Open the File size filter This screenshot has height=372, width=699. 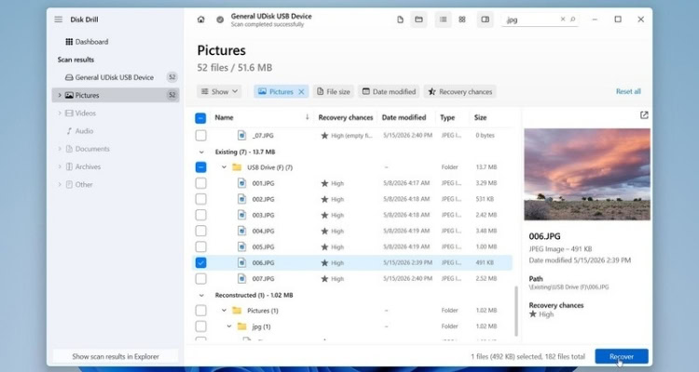point(333,92)
